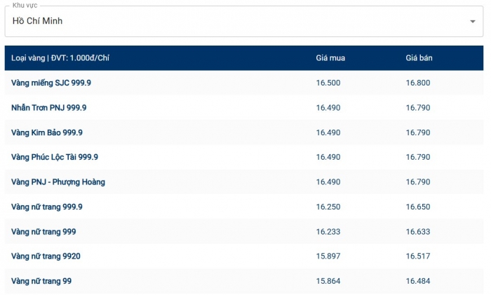Click the 16.650 sell price cell
The width and height of the screenshot is (491, 295).
tap(418, 207)
